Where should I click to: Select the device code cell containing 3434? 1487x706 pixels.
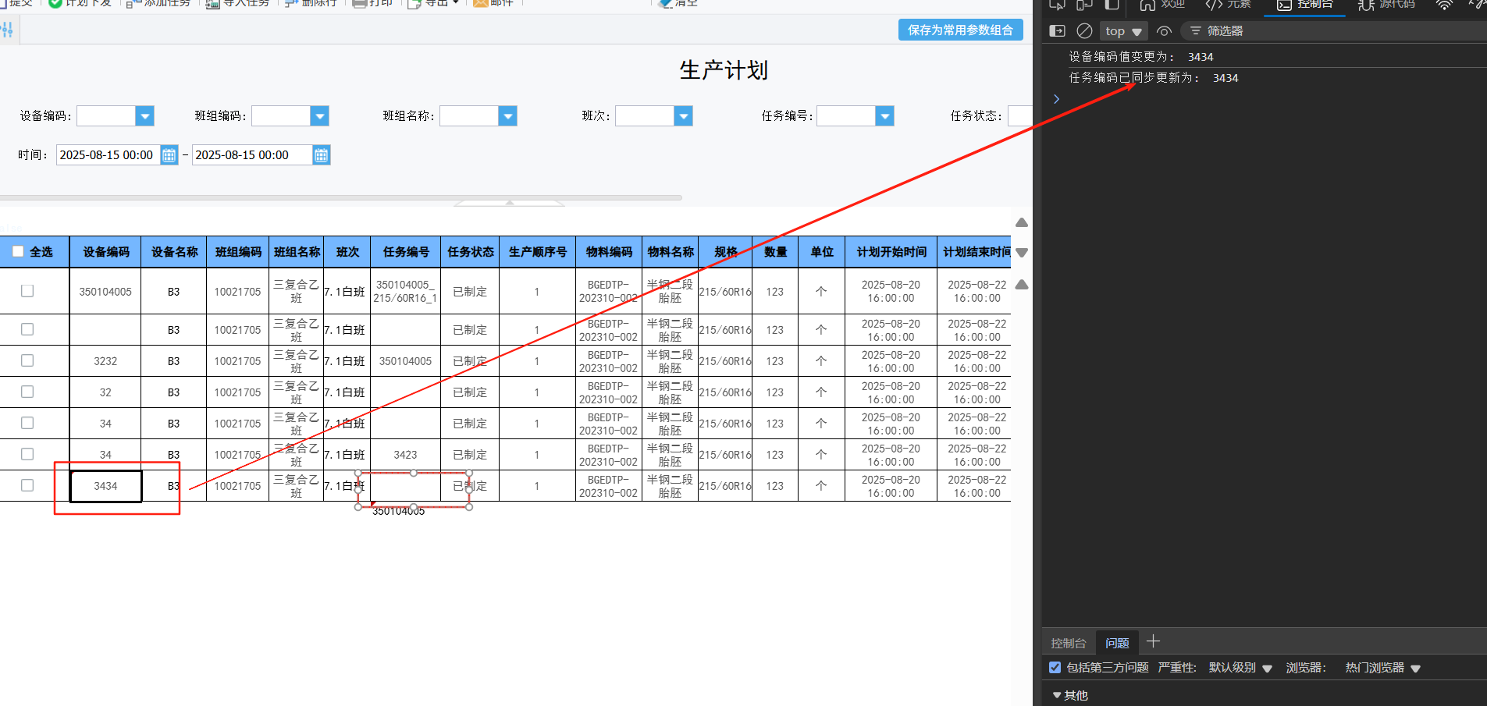105,486
